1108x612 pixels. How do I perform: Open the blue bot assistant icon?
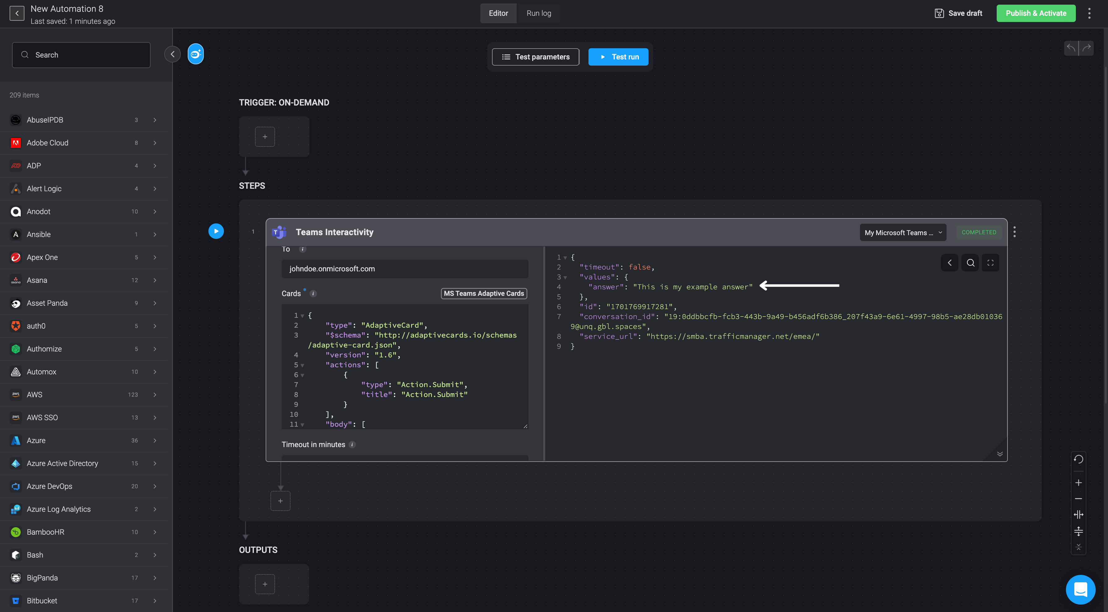point(196,54)
